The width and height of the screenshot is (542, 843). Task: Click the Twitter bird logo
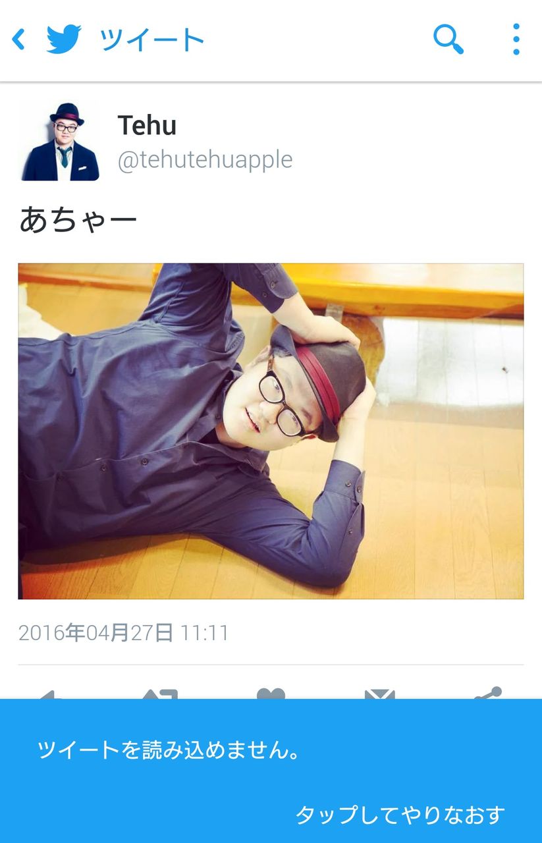tap(64, 40)
